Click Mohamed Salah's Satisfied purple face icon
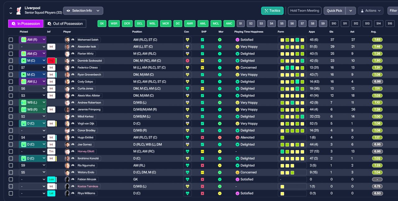Image resolution: width=398 pixels, height=201 pixels. [x=238, y=40]
